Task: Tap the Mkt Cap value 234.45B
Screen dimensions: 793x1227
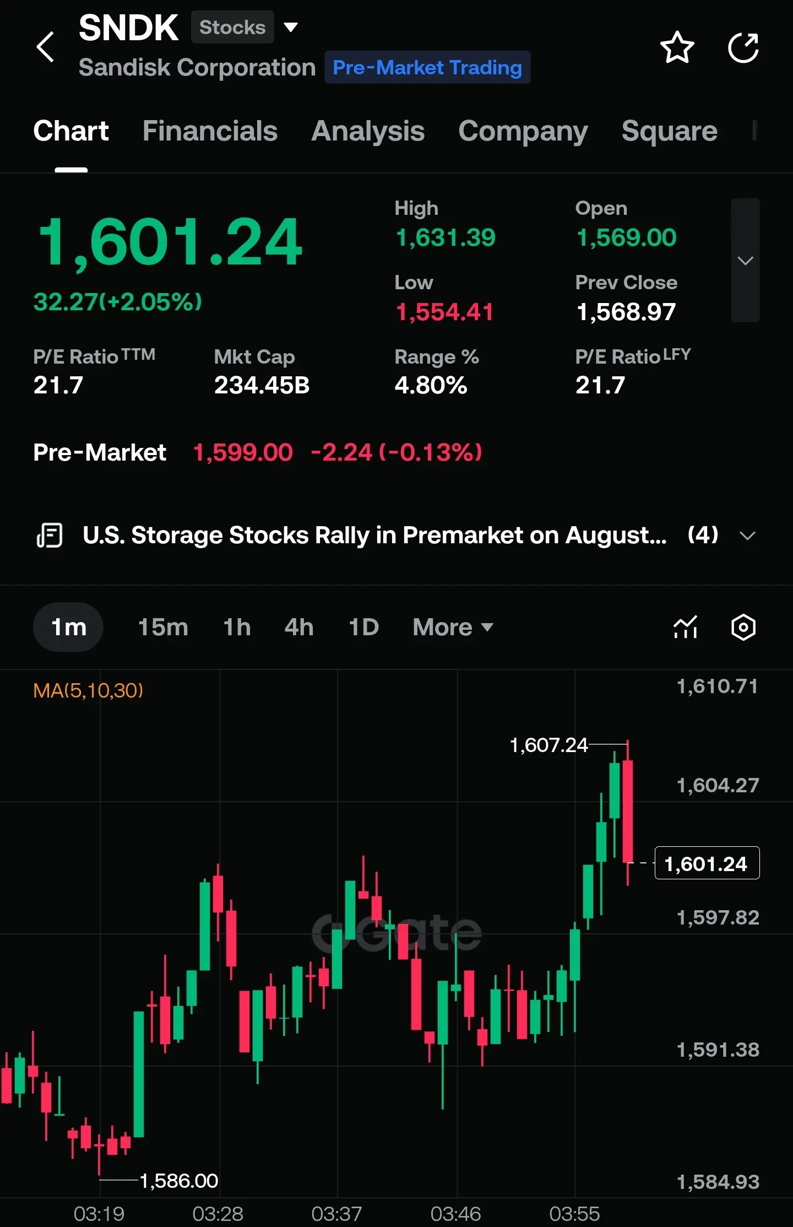Action: point(262,385)
